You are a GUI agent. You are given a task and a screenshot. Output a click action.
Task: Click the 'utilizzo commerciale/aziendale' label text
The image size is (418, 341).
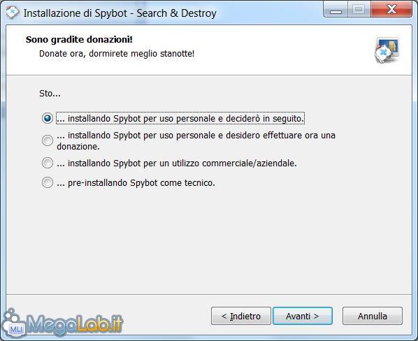click(177, 163)
